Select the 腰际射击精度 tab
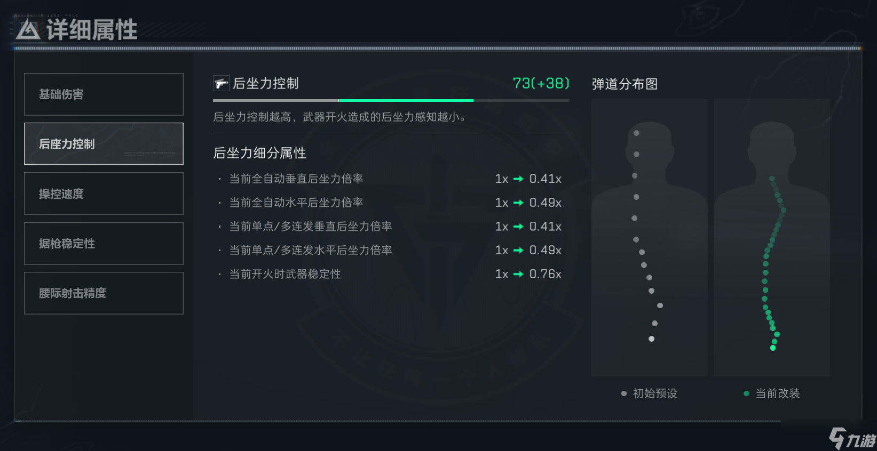 pyautogui.click(x=104, y=293)
